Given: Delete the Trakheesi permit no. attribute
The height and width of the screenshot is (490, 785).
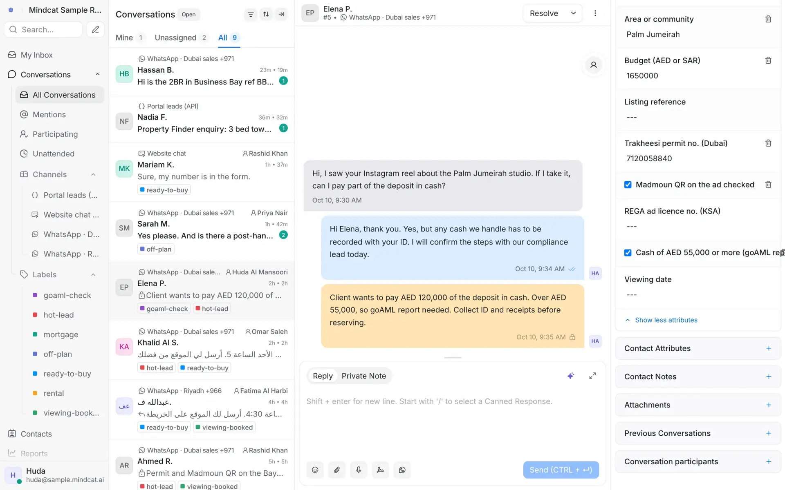Looking at the screenshot, I should pos(768,143).
